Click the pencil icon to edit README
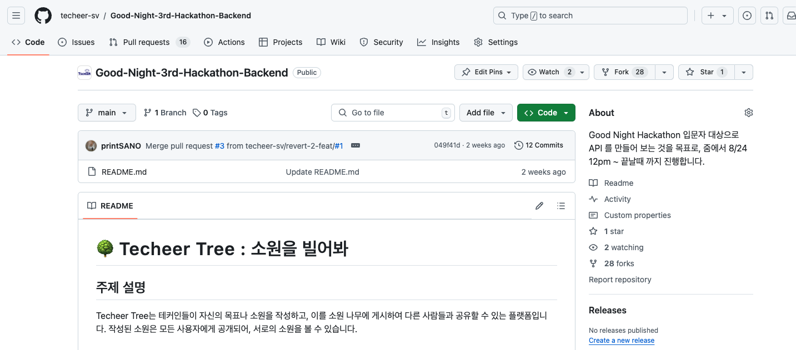Viewport: 796px width, 350px height. tap(539, 206)
